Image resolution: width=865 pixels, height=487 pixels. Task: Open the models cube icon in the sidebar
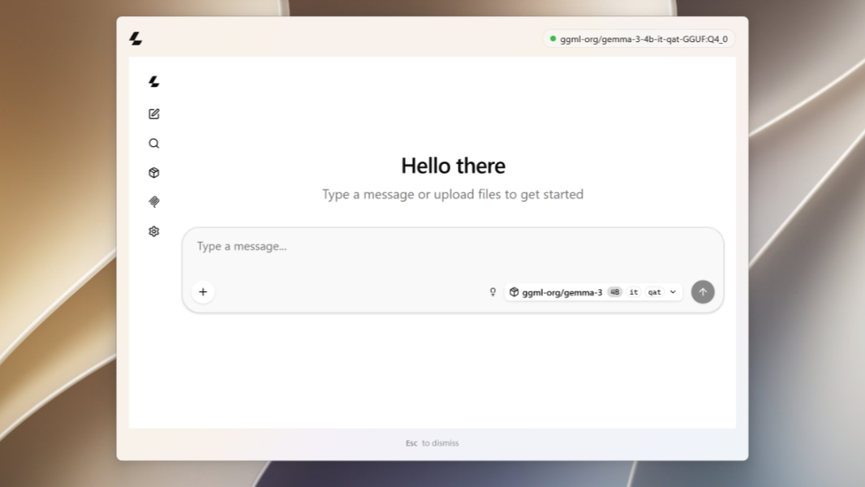[154, 173]
